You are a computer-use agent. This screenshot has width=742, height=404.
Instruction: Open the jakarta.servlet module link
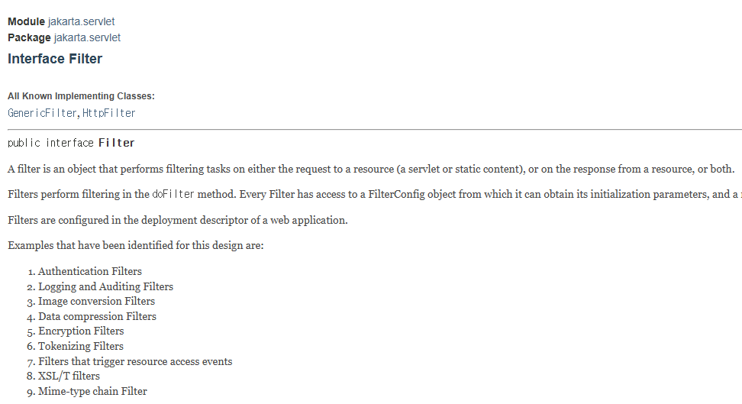tap(81, 22)
